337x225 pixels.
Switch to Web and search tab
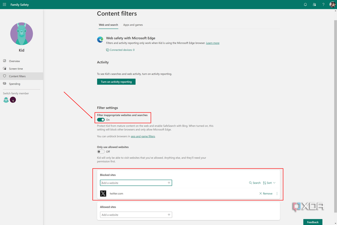(x=108, y=25)
